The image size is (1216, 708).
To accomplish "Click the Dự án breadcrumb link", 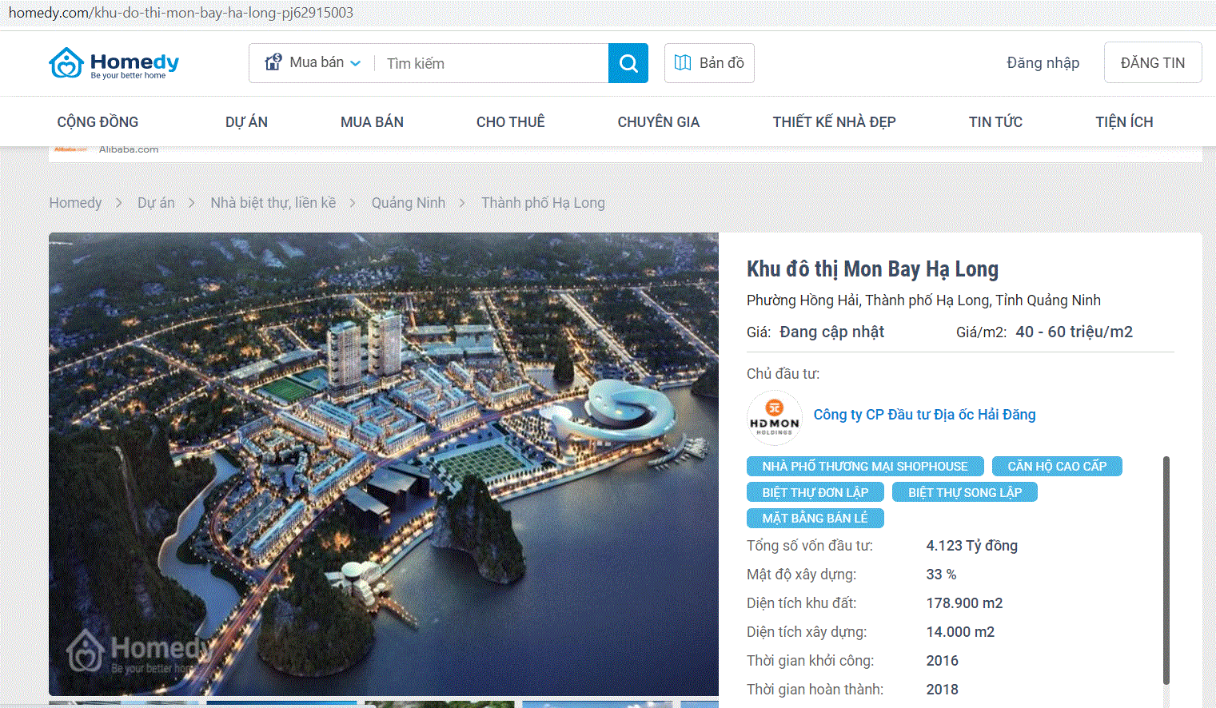I will [156, 203].
